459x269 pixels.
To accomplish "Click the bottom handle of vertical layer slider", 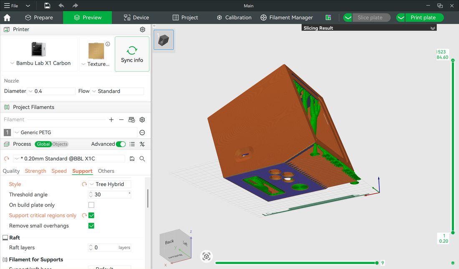I will 453,233.
